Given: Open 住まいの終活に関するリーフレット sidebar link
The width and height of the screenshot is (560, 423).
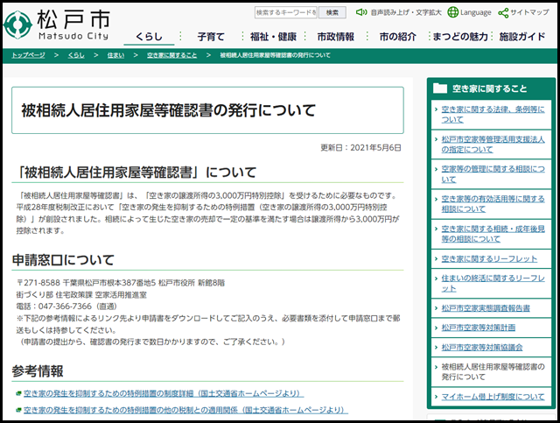Looking at the screenshot, I should [x=493, y=283].
